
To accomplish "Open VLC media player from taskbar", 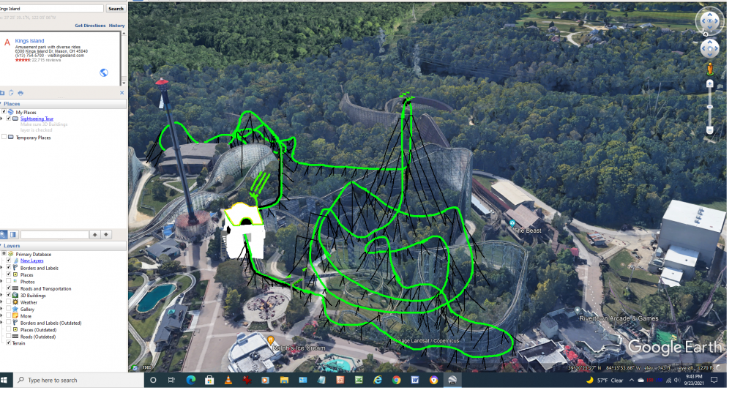I will [228, 380].
